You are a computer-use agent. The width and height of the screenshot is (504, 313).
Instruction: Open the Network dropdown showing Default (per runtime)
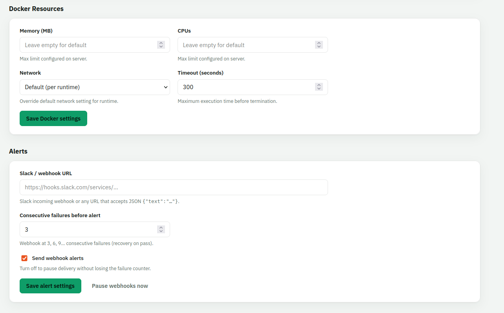point(95,87)
